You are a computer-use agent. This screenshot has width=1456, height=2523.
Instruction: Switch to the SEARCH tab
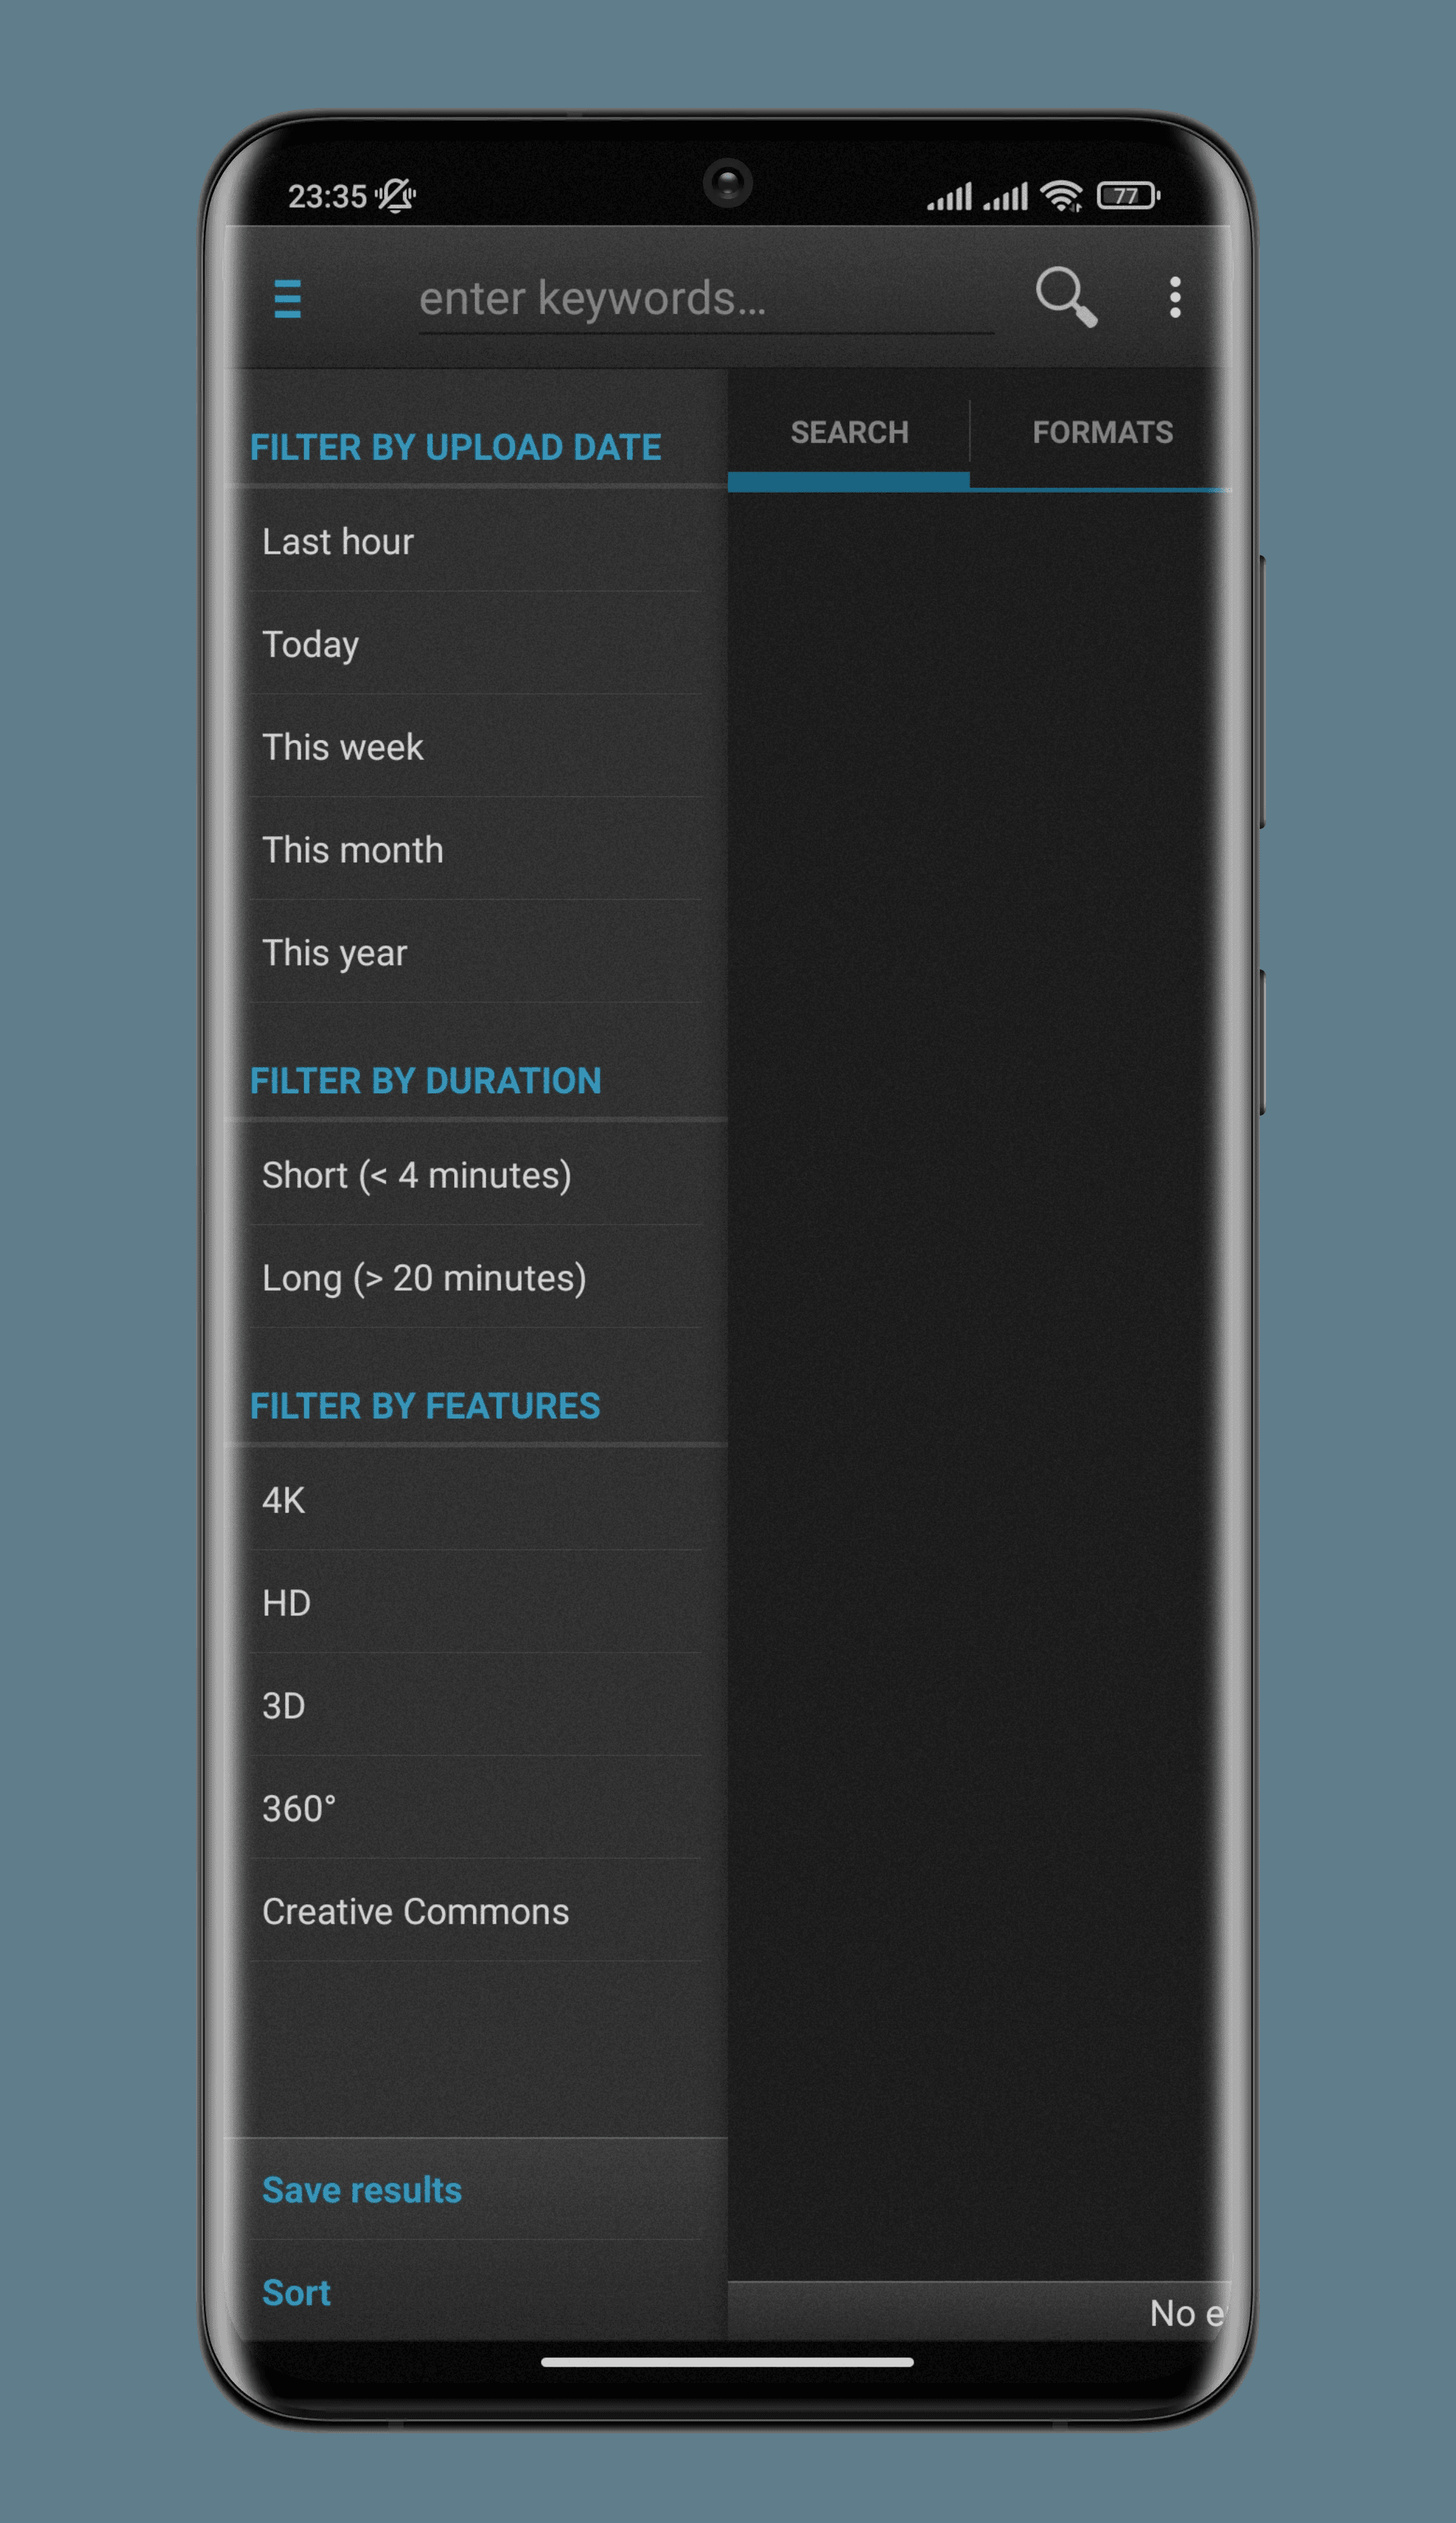[x=849, y=432]
